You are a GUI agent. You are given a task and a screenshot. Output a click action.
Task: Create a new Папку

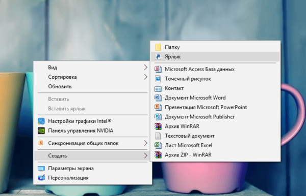215,47
